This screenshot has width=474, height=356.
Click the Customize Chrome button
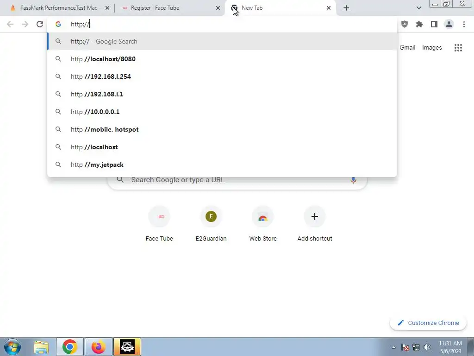click(x=428, y=323)
